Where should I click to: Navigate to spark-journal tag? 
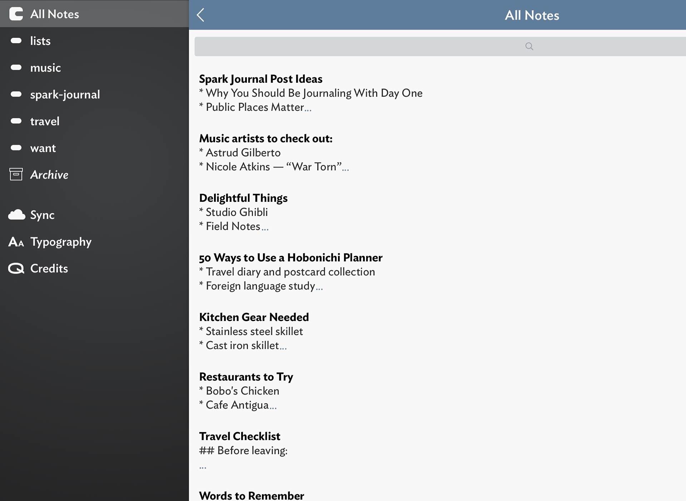point(65,94)
